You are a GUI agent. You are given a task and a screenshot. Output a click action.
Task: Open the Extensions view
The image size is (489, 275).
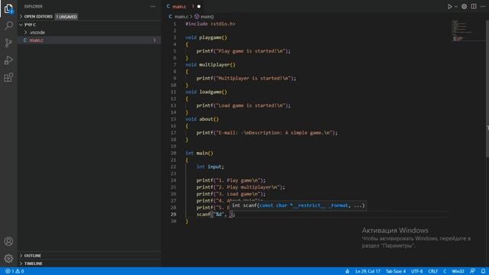pos(8,77)
